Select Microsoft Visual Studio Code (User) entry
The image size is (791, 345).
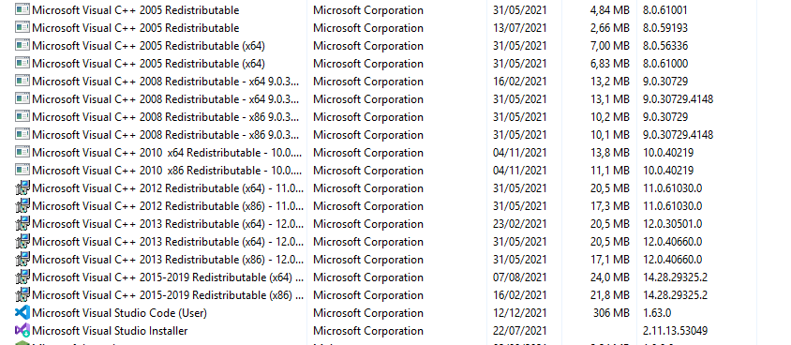119,313
